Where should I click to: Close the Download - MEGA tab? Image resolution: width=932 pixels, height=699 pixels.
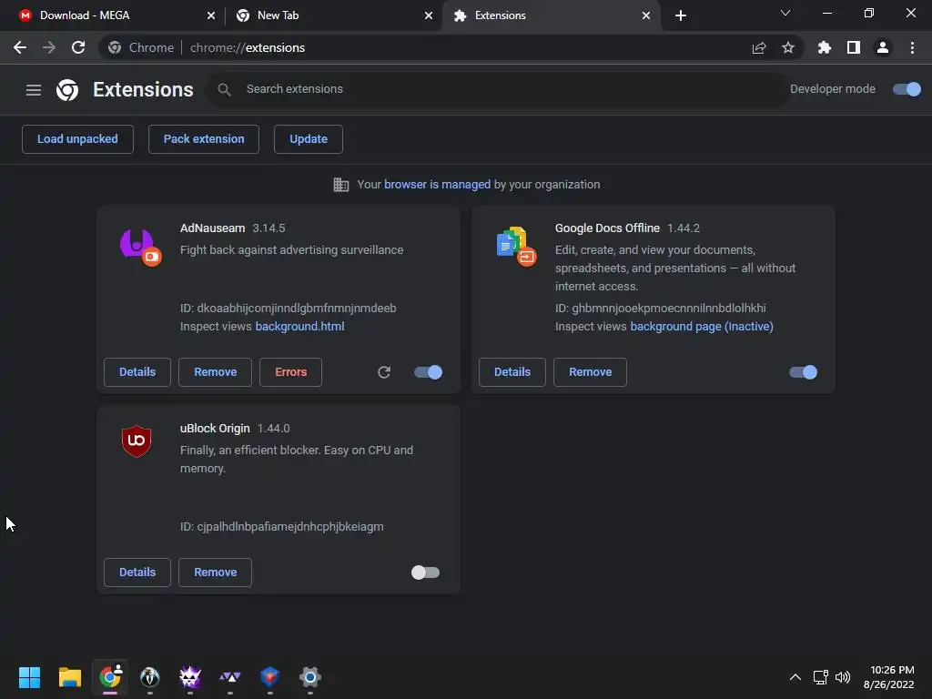pos(211,15)
